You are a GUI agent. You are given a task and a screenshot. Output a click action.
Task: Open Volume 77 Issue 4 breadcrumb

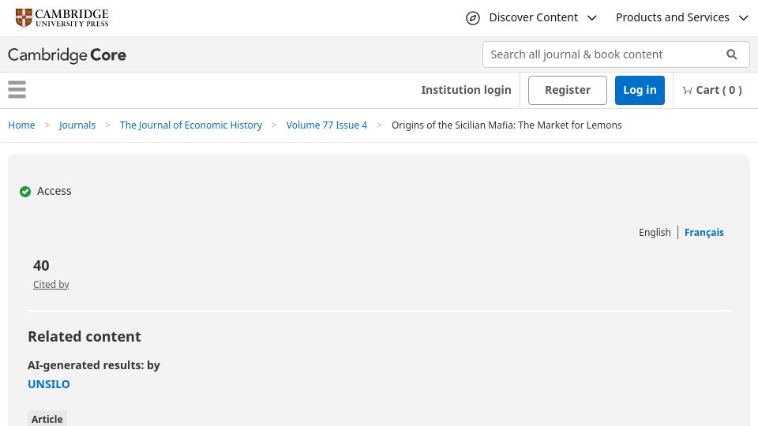(x=327, y=125)
